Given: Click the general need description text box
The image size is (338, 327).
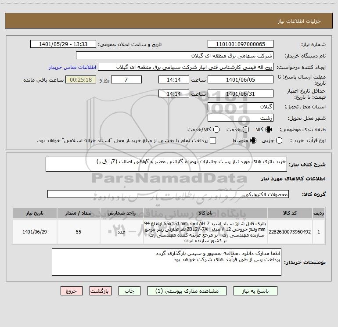Looking at the screenshot, I should pyautogui.click(x=166, y=164).
